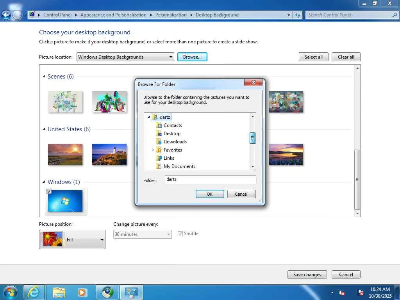This screenshot has height=300, width=400.
Task: Click the globe app icon in taskbar
Action: click(107, 292)
